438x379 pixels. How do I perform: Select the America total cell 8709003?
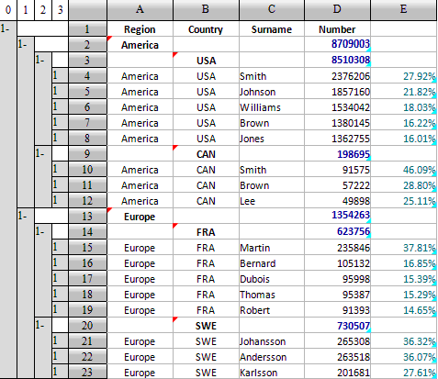pyautogui.click(x=337, y=44)
